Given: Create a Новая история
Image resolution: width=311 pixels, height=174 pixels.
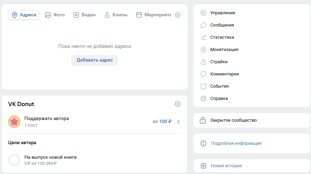Looking at the screenshot, I should [226, 166].
